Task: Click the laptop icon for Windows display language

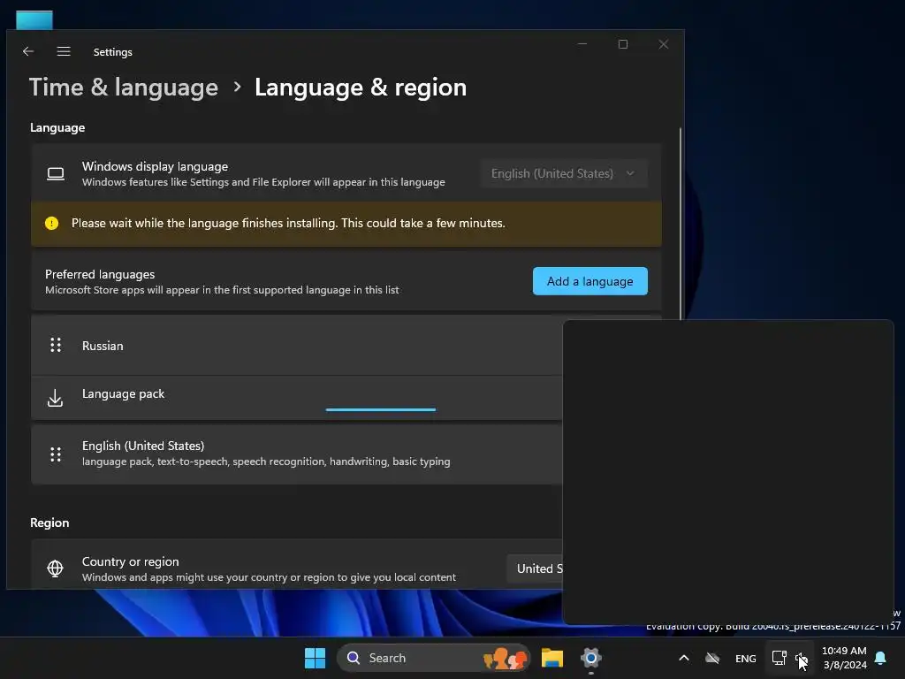Action: pos(56,174)
